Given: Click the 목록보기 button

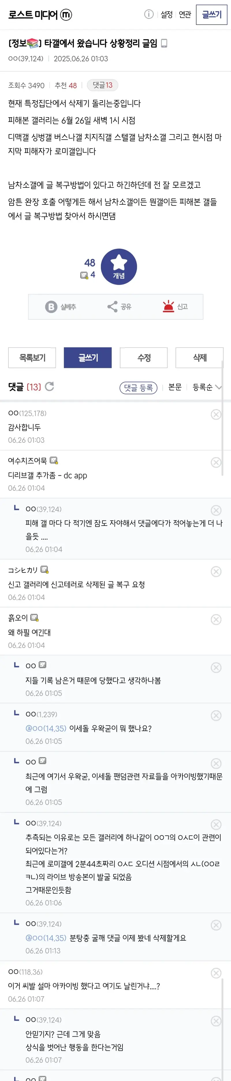Looking at the screenshot, I should [32, 357].
